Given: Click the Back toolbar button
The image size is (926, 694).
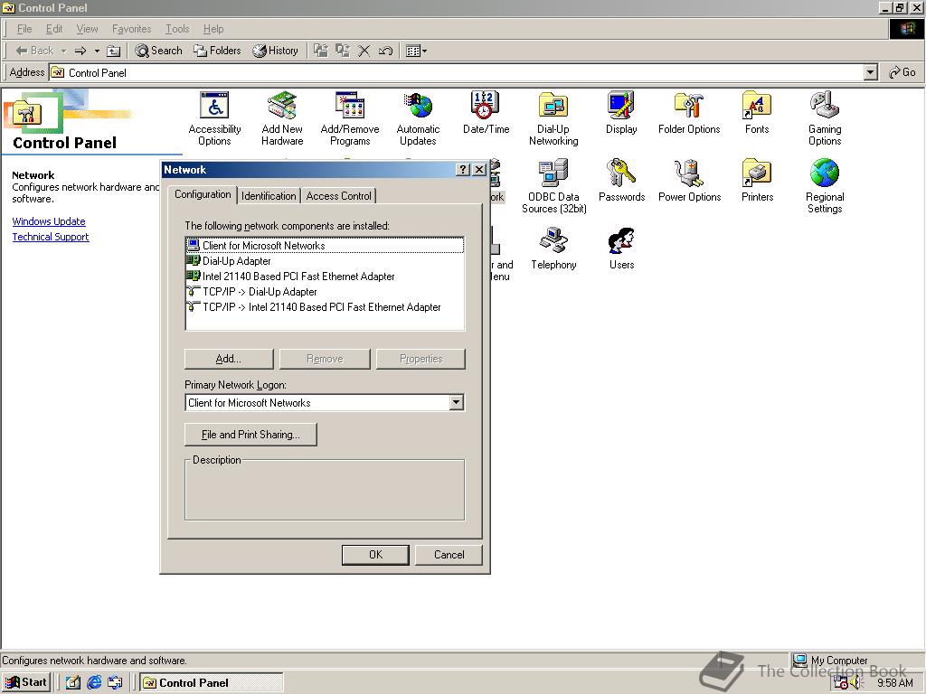Looking at the screenshot, I should [x=35, y=51].
